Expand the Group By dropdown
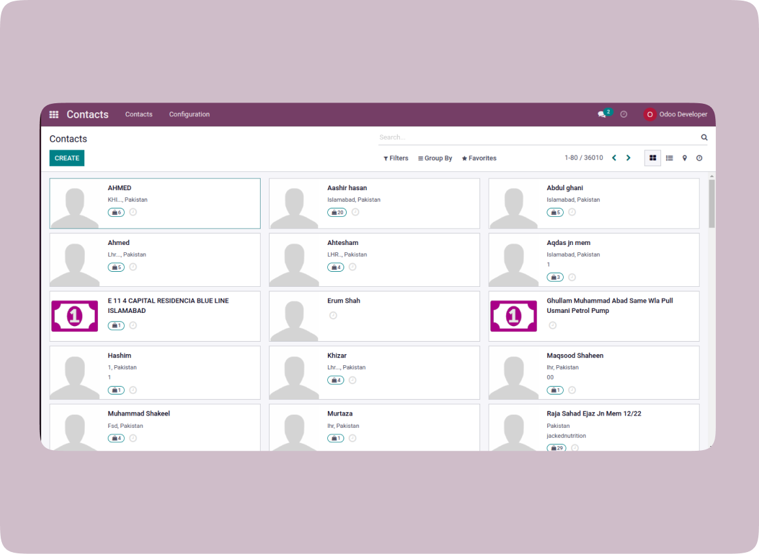The image size is (759, 554). pos(435,158)
